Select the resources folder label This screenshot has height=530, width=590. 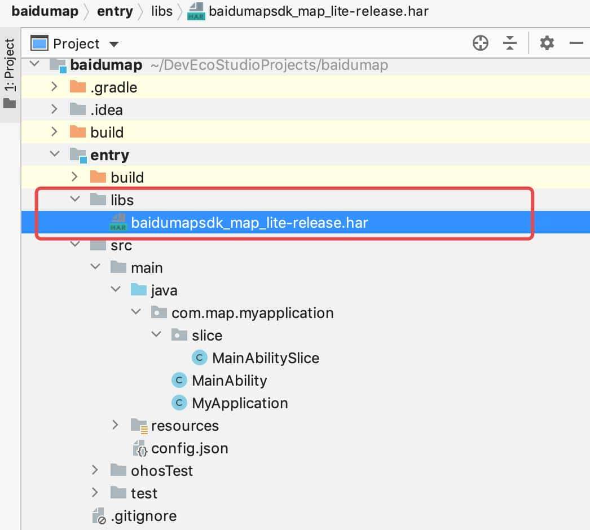click(x=185, y=426)
